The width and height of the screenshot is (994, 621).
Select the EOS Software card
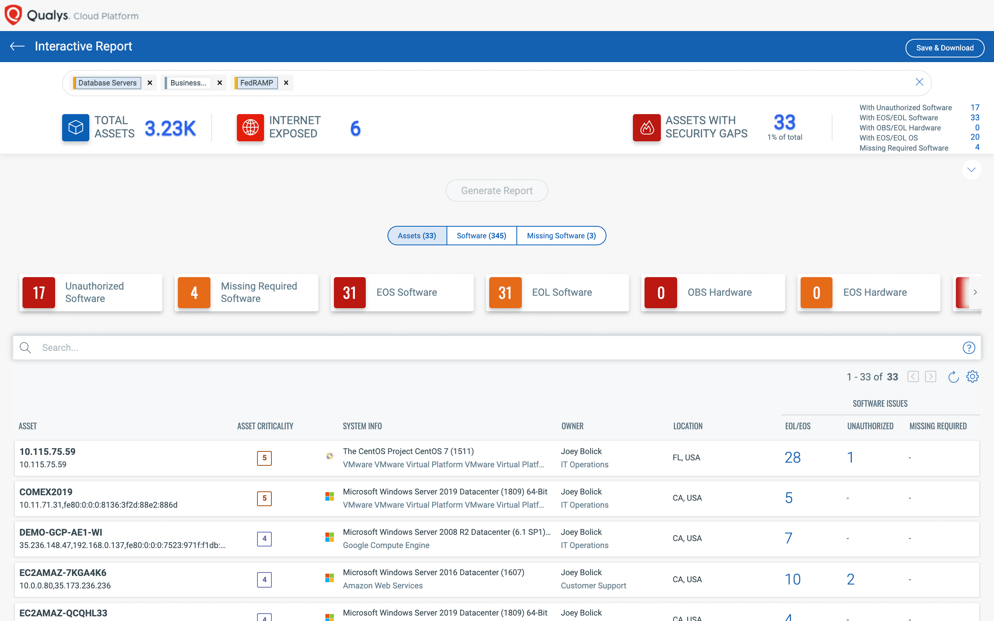402,292
